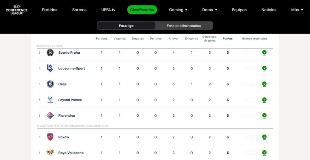
Task: Open Lausanne-Sport's latest victory result badge
Action: [x=264, y=68]
